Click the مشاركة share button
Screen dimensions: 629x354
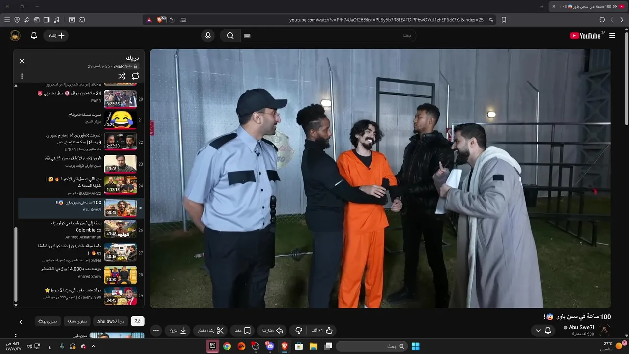[272, 331]
